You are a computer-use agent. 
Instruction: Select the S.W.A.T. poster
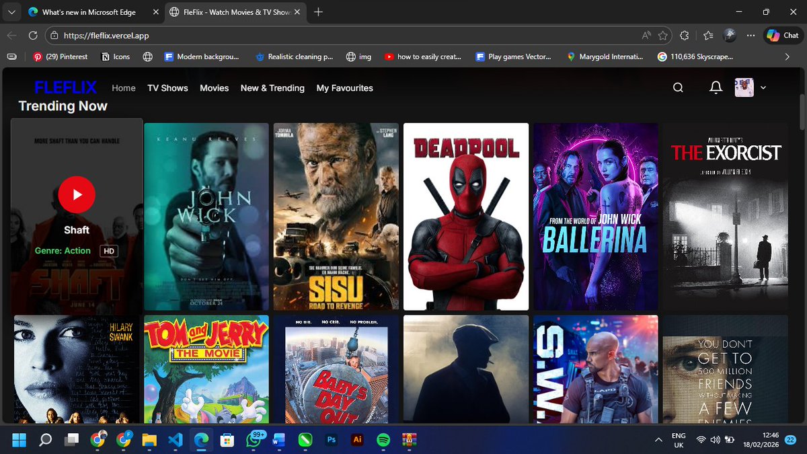point(596,369)
